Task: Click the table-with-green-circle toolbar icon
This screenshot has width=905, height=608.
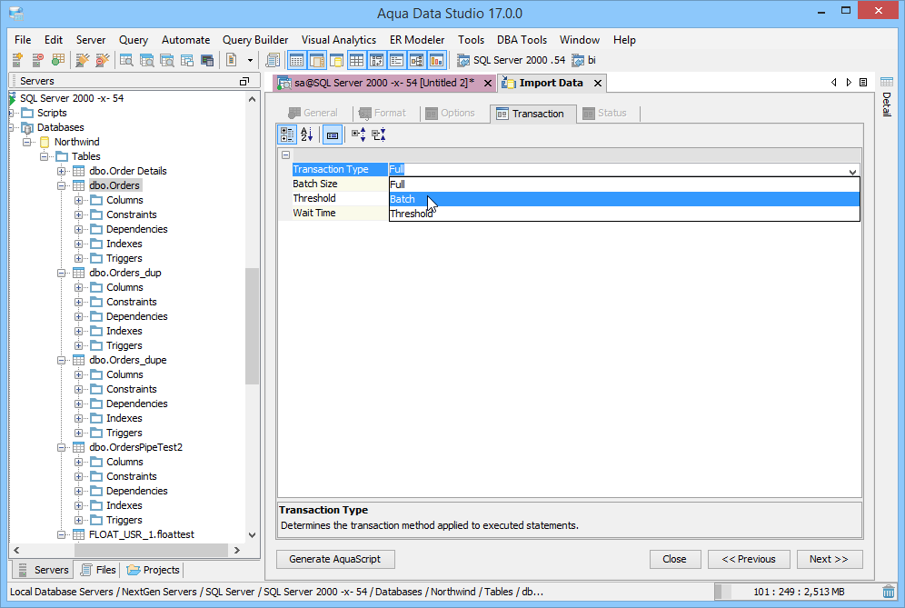Action: (58, 60)
